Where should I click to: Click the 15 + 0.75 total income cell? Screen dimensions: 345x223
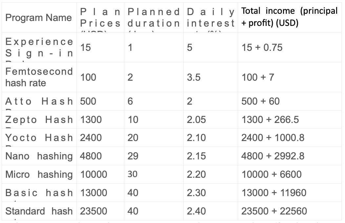[262, 48]
